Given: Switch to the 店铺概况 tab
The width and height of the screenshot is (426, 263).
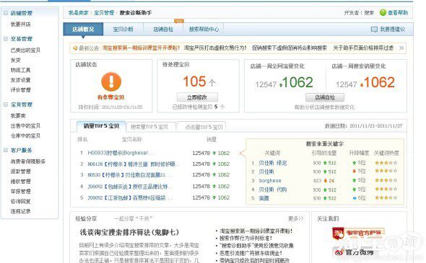Looking at the screenshot, I should click(83, 30).
